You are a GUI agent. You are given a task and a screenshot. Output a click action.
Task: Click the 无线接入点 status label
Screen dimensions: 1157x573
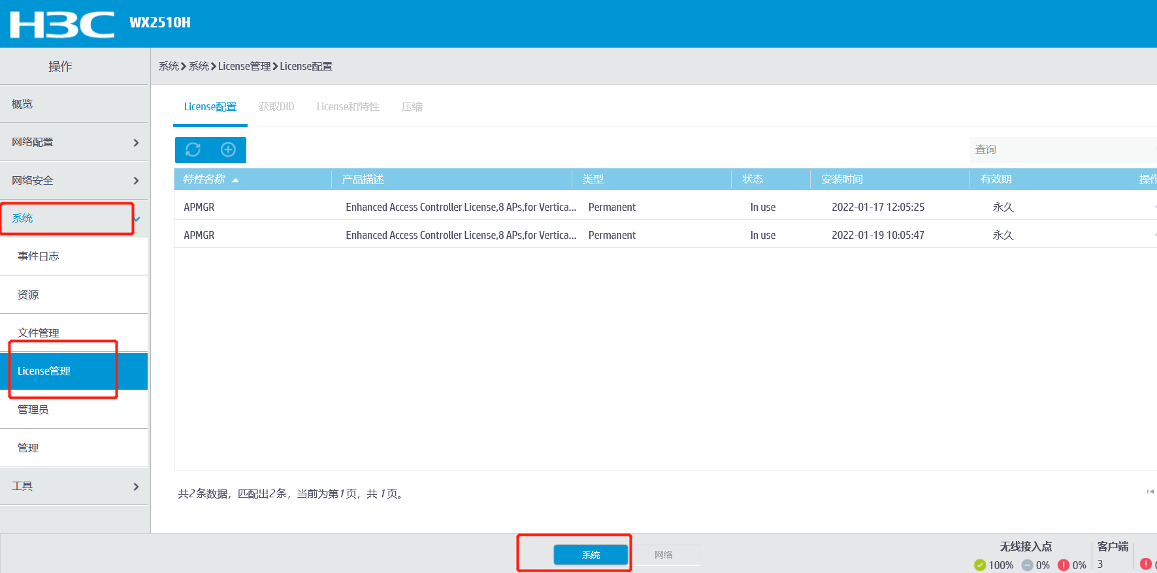(1026, 547)
